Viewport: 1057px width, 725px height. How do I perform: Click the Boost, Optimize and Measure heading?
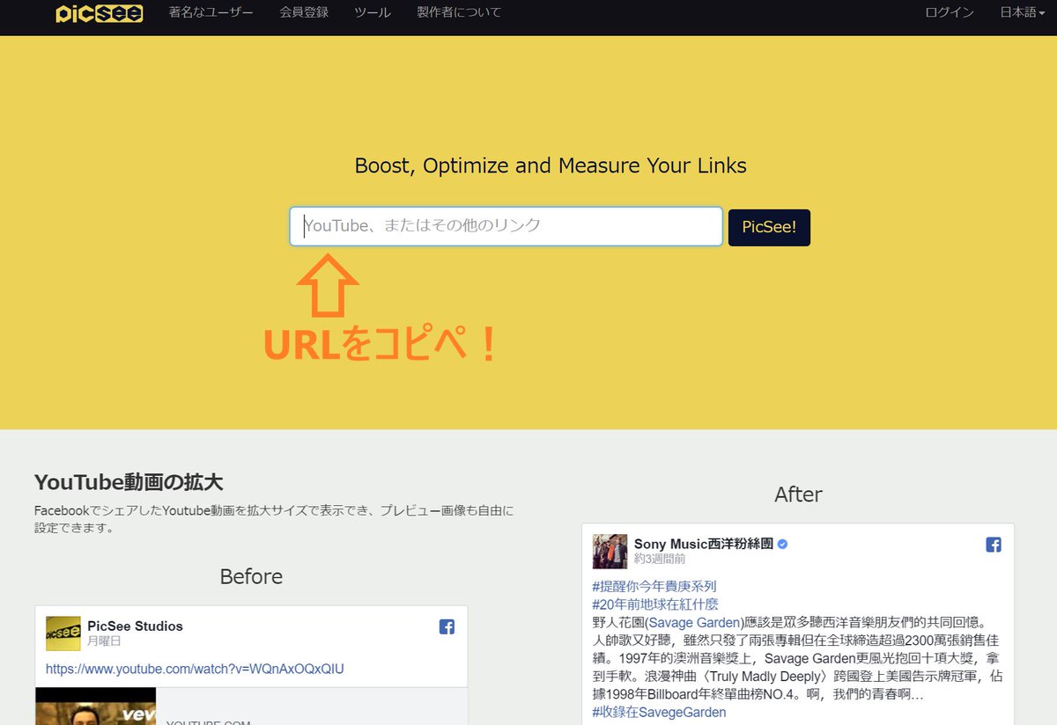pos(551,165)
